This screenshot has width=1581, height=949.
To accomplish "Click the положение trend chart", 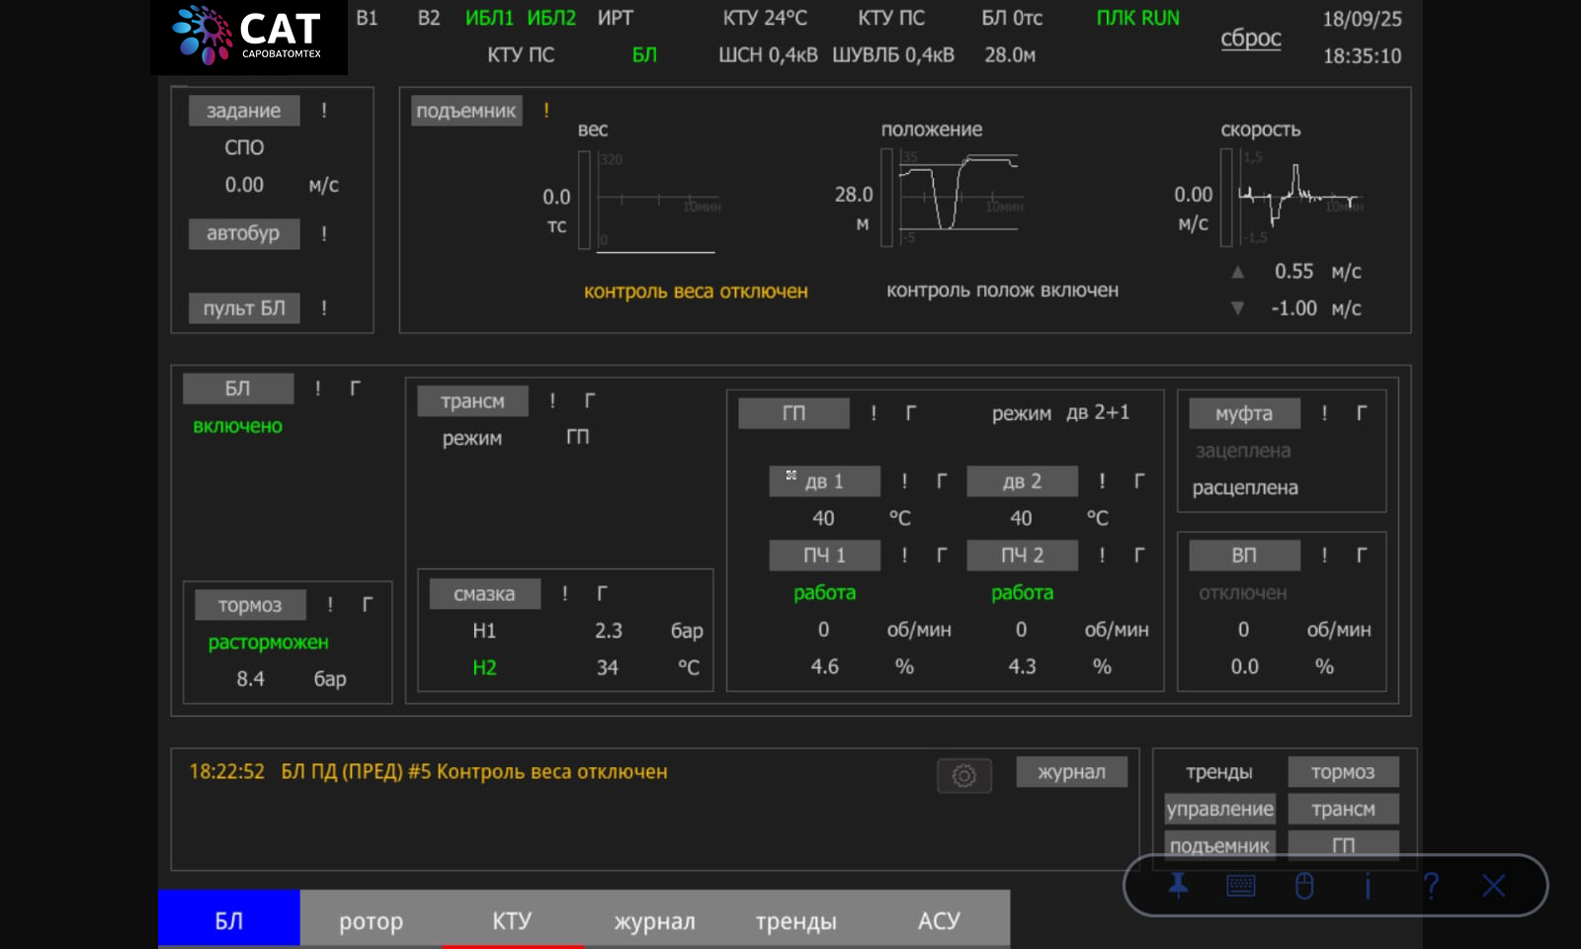I will pyautogui.click(x=961, y=198).
